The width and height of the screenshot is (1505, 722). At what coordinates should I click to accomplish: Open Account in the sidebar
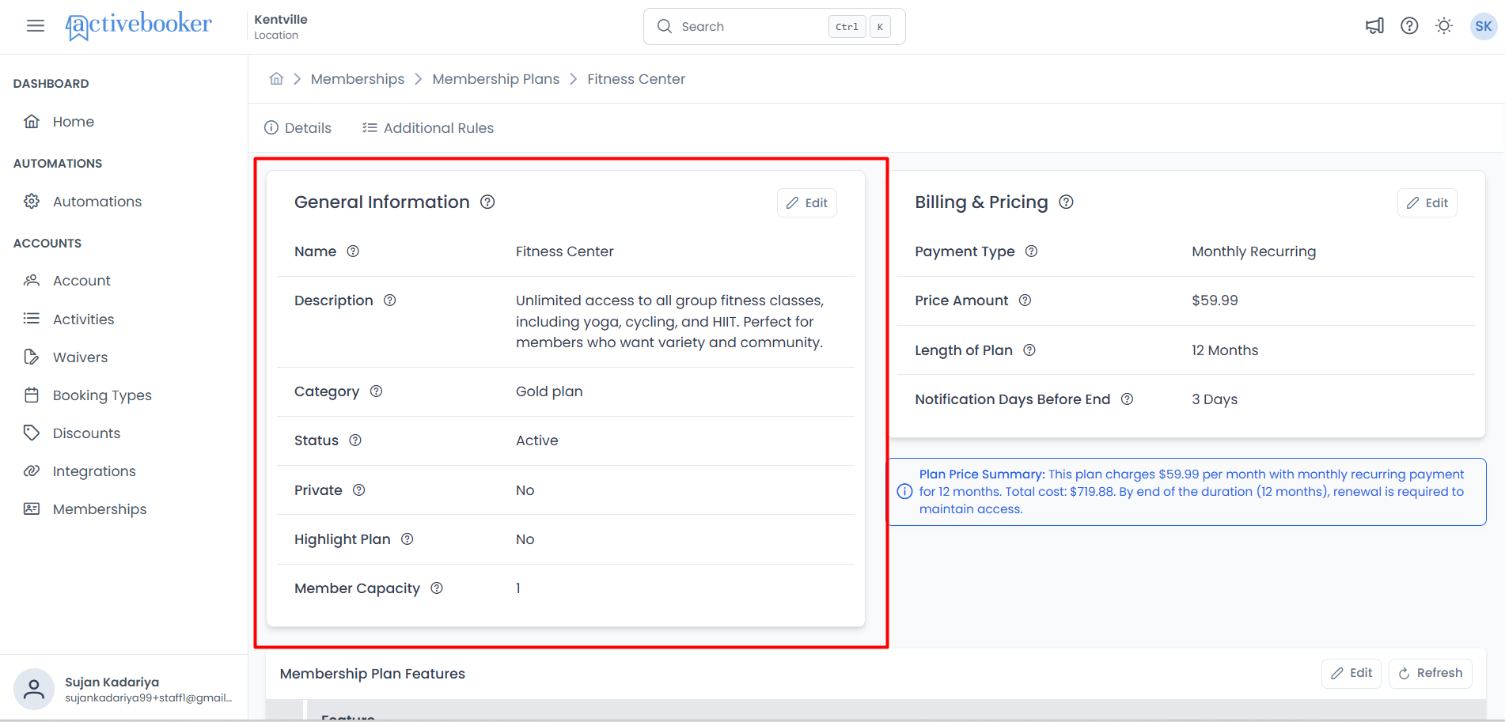click(68, 281)
